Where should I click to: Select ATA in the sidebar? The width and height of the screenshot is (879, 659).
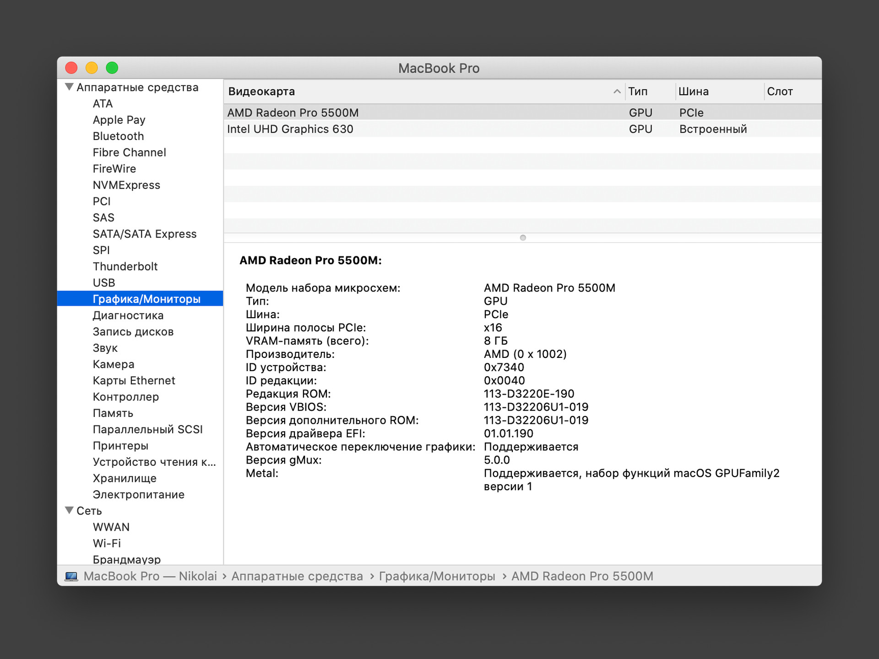[x=103, y=103]
